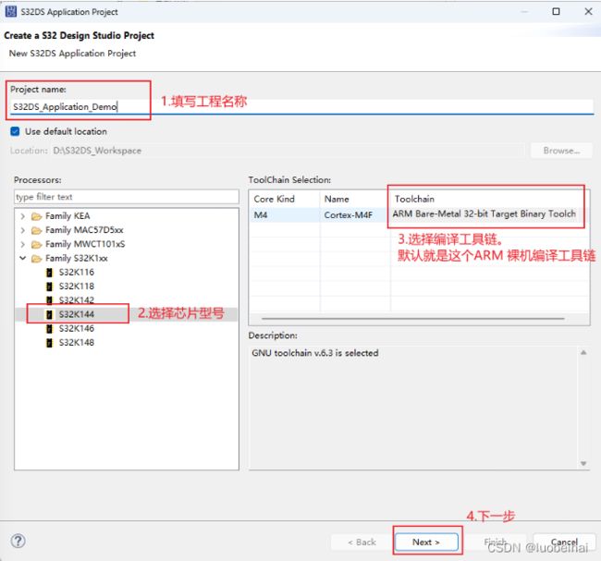Viewport: 601px width, 561px height.
Task: Click the Location path field
Action: click(288, 151)
